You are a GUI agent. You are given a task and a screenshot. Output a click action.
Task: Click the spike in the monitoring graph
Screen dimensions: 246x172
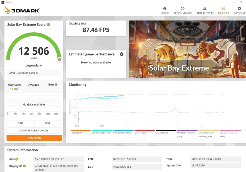click(x=174, y=109)
